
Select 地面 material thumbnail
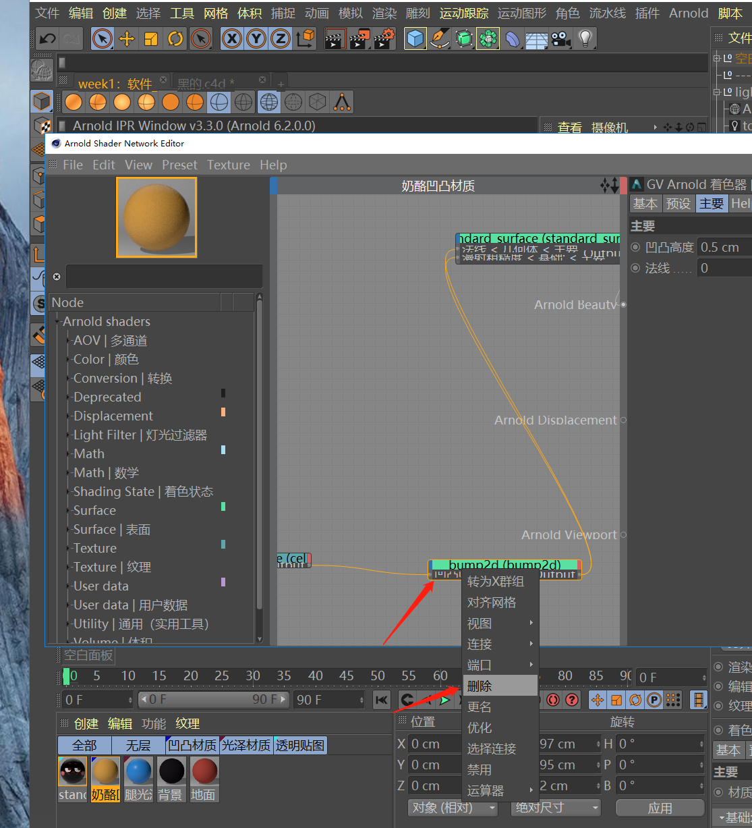[204, 779]
